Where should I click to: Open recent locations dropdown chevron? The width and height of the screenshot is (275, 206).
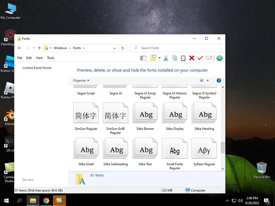[34, 48]
